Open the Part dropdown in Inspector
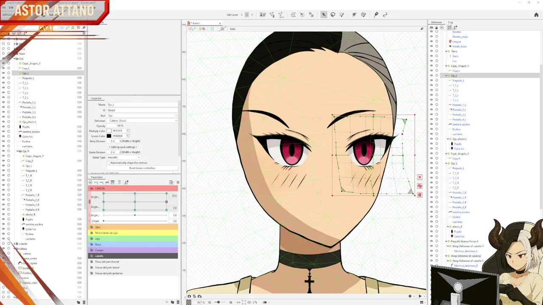Viewport: 543px width, 305px height. (x=142, y=116)
